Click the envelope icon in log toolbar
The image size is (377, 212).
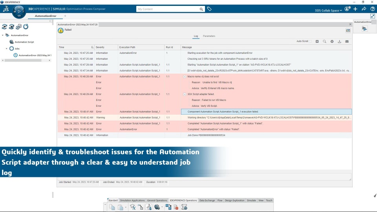(x=347, y=41)
